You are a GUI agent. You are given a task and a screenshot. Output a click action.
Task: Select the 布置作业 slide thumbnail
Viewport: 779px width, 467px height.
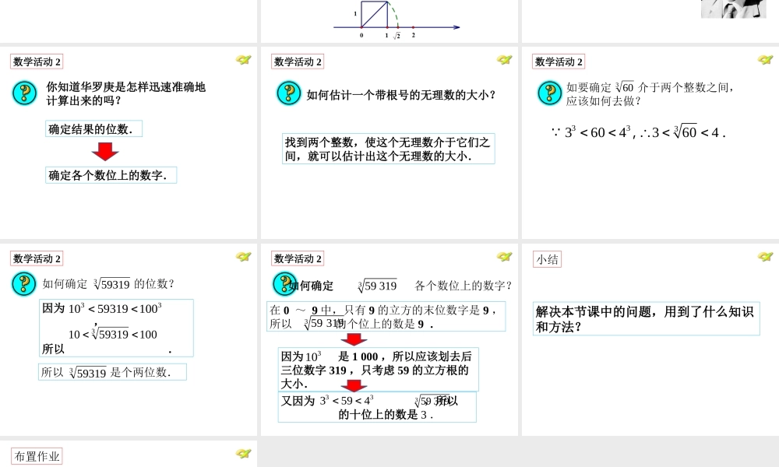(x=129, y=454)
